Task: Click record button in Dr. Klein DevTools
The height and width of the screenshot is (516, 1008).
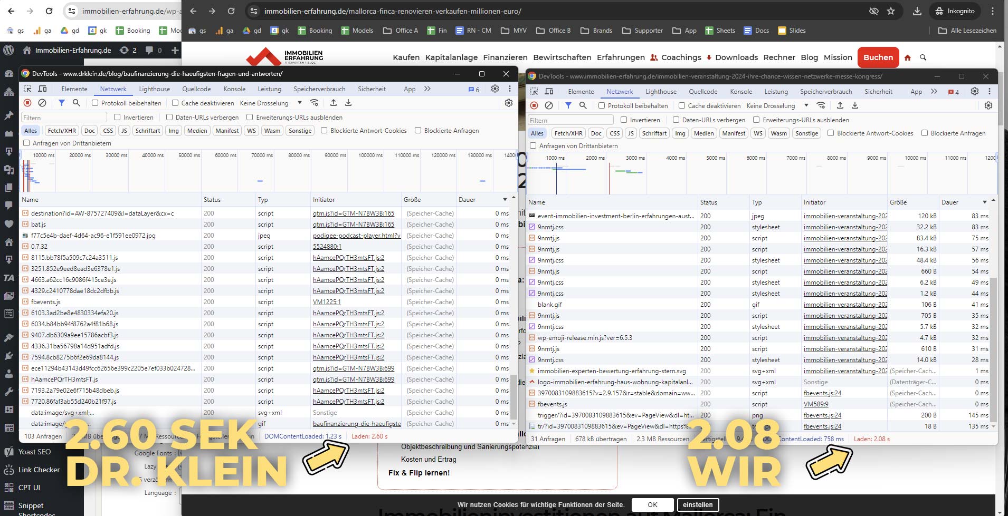Action: click(27, 103)
